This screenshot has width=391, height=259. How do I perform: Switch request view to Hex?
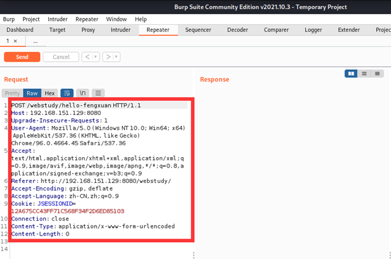click(x=49, y=93)
